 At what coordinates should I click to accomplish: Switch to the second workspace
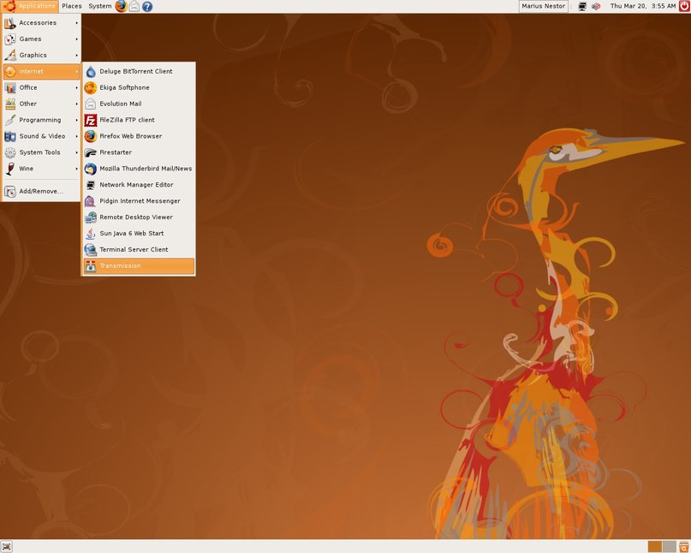[x=669, y=546]
